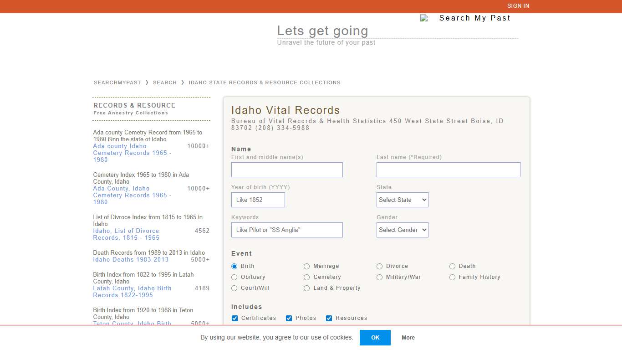Click OK to accept cookies

click(375, 338)
